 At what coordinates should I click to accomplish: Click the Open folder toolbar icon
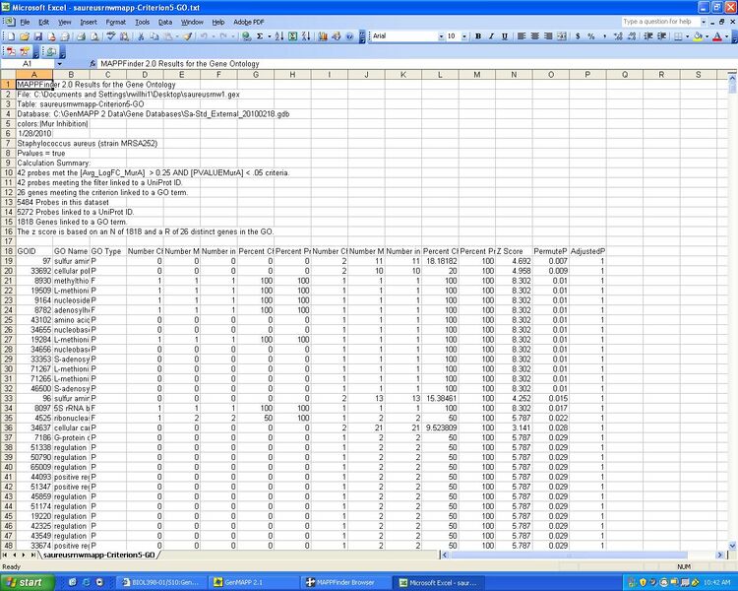click(25, 36)
